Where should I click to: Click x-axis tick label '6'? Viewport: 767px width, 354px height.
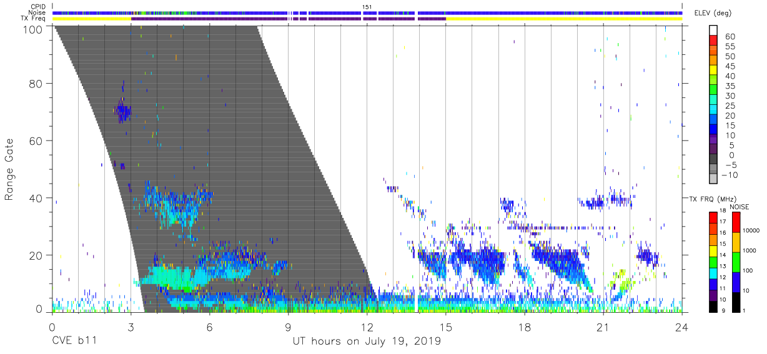210,327
